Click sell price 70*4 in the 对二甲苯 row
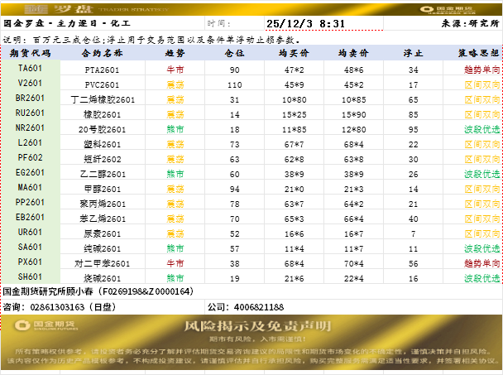This screenshot has width=503, height=375. point(354,263)
